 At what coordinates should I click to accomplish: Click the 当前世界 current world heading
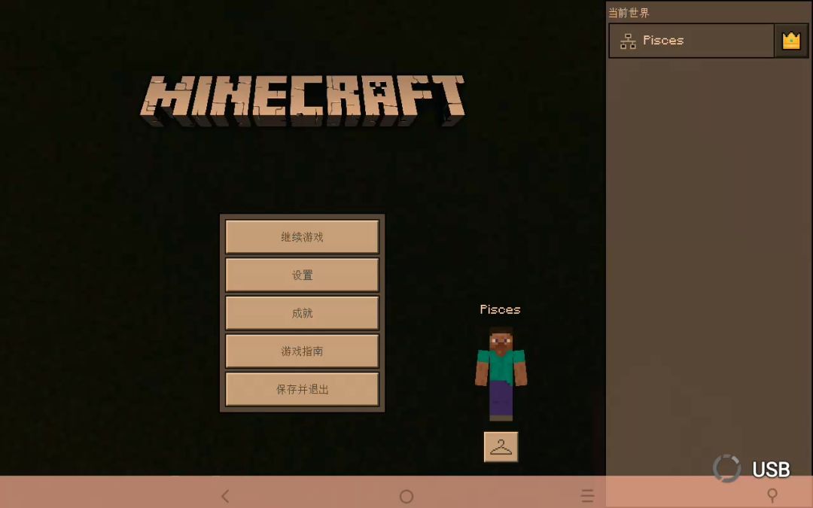tap(629, 13)
